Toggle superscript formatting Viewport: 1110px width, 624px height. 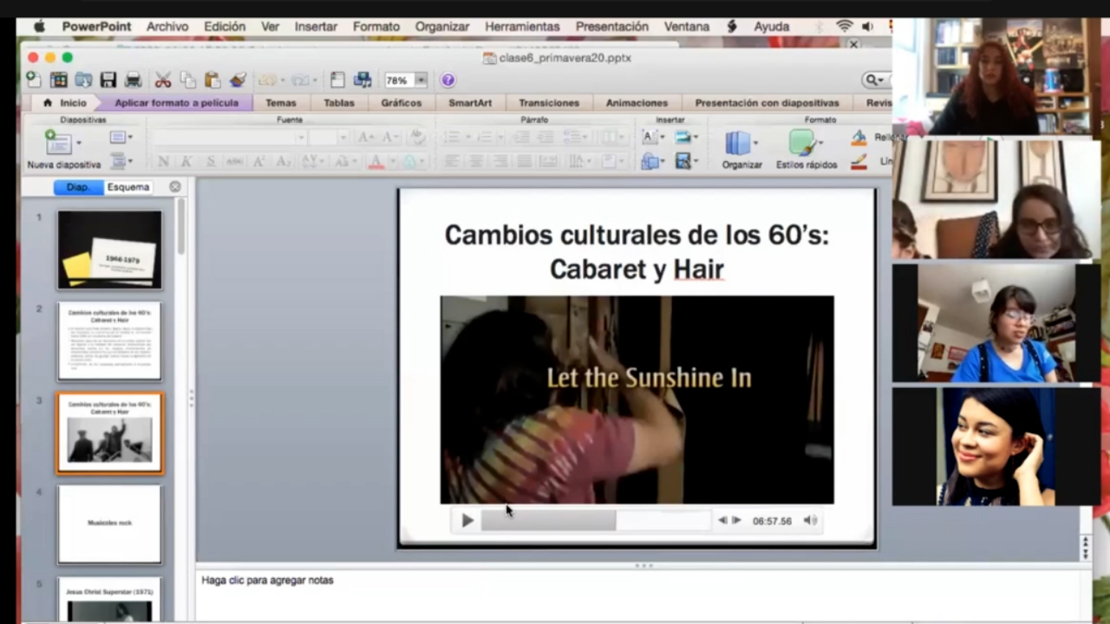(258, 161)
